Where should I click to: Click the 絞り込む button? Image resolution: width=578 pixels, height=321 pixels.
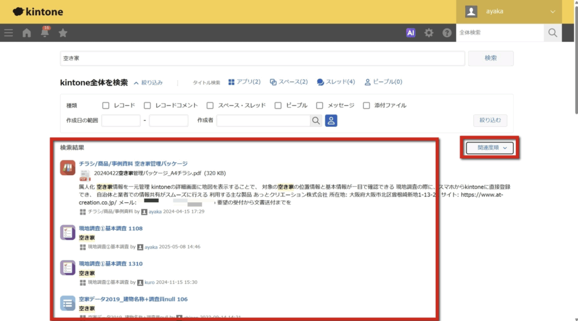[490, 121]
